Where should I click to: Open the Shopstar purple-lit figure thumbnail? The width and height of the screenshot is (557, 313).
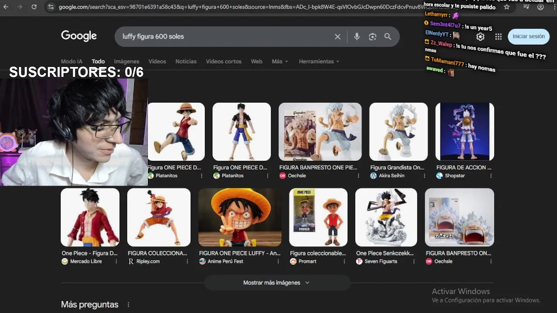pos(465,132)
